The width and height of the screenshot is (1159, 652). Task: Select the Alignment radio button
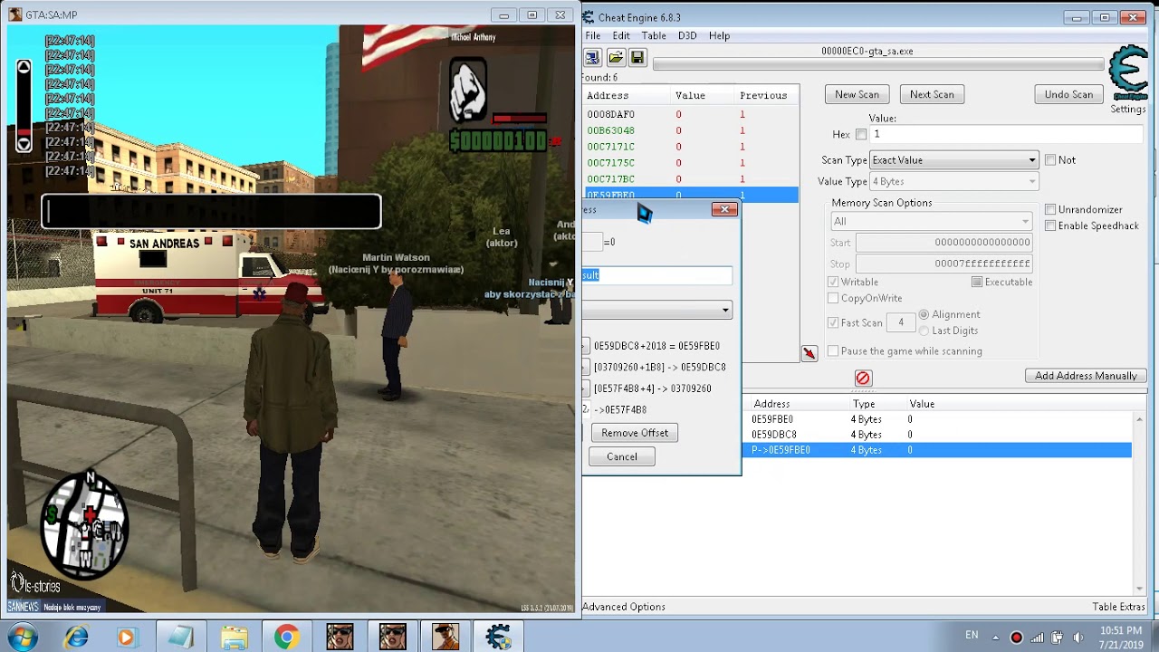click(x=924, y=314)
